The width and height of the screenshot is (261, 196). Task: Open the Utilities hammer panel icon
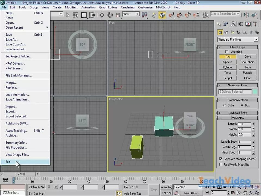[255, 24]
